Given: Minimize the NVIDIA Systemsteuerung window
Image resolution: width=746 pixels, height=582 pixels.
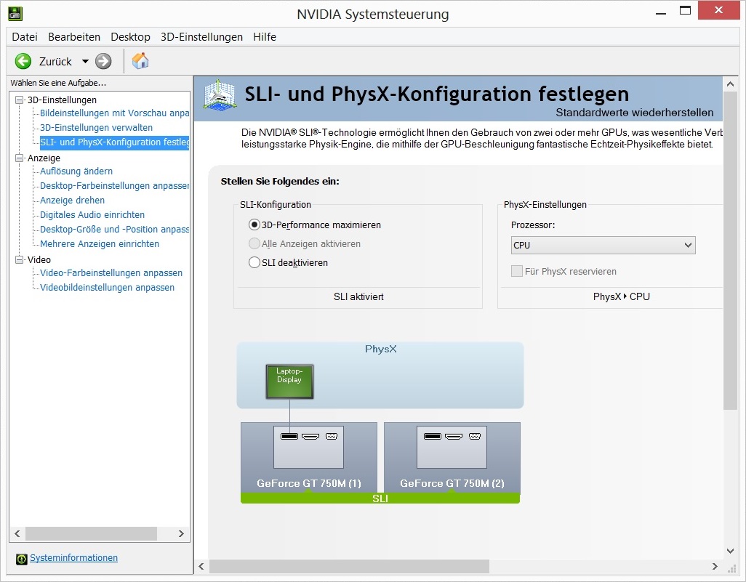Looking at the screenshot, I should click(661, 12).
